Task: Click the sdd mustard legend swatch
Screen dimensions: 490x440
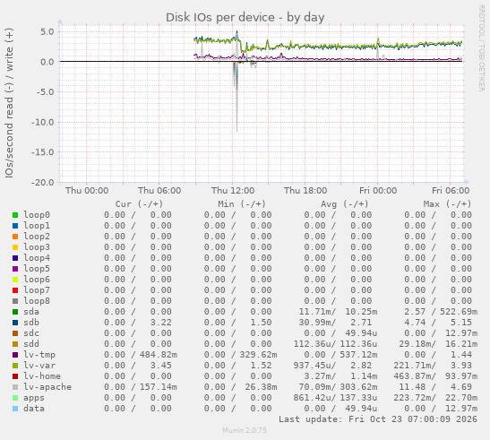Action: [x=15, y=344]
